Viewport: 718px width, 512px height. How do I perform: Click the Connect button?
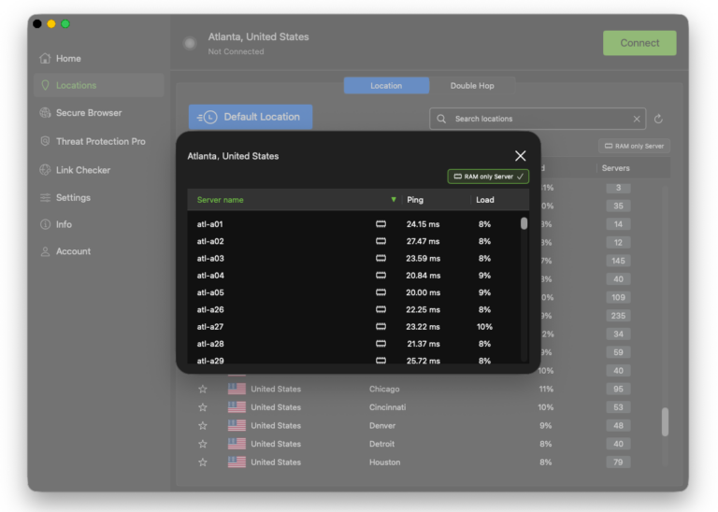(639, 43)
